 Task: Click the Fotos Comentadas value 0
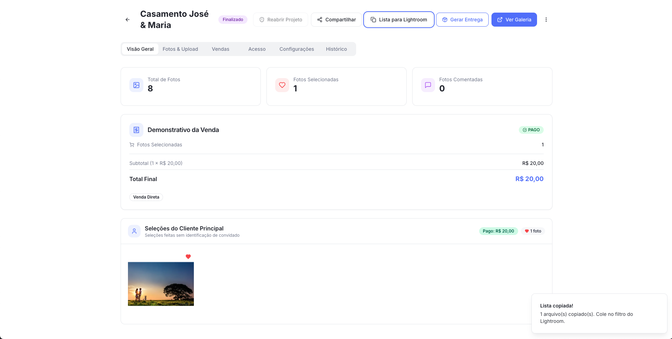pyautogui.click(x=442, y=89)
